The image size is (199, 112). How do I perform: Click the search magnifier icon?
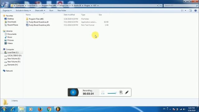pos(197,6)
